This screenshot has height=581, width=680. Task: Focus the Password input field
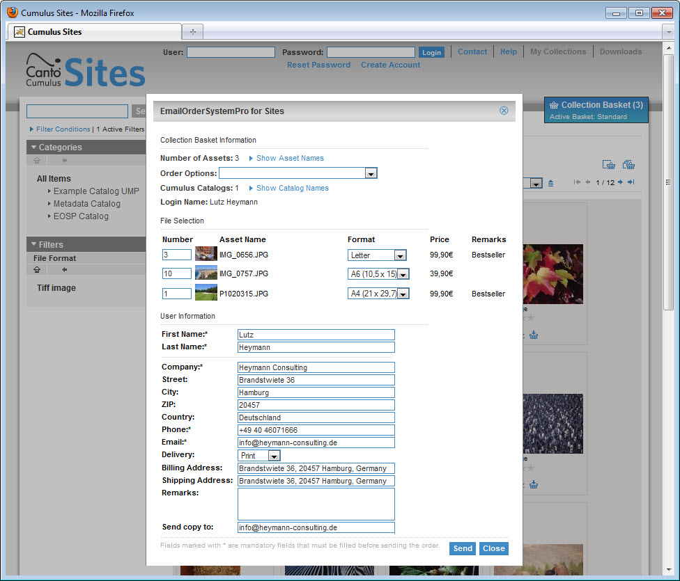(371, 52)
